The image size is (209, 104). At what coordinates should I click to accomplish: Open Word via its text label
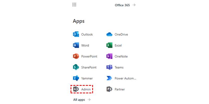[x=85, y=45]
